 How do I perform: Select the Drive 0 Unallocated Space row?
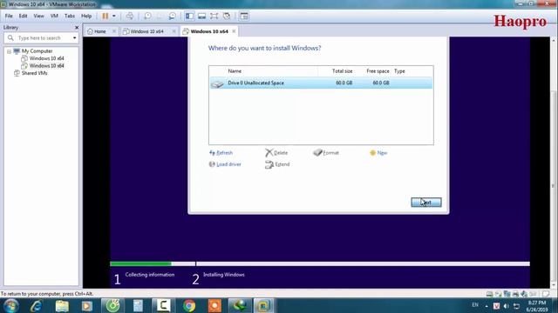tap(321, 83)
